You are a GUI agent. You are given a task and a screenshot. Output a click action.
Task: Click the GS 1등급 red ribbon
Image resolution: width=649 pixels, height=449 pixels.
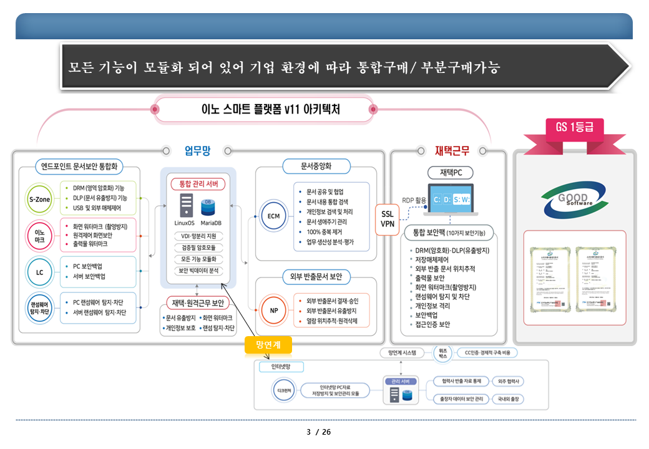pos(574,128)
